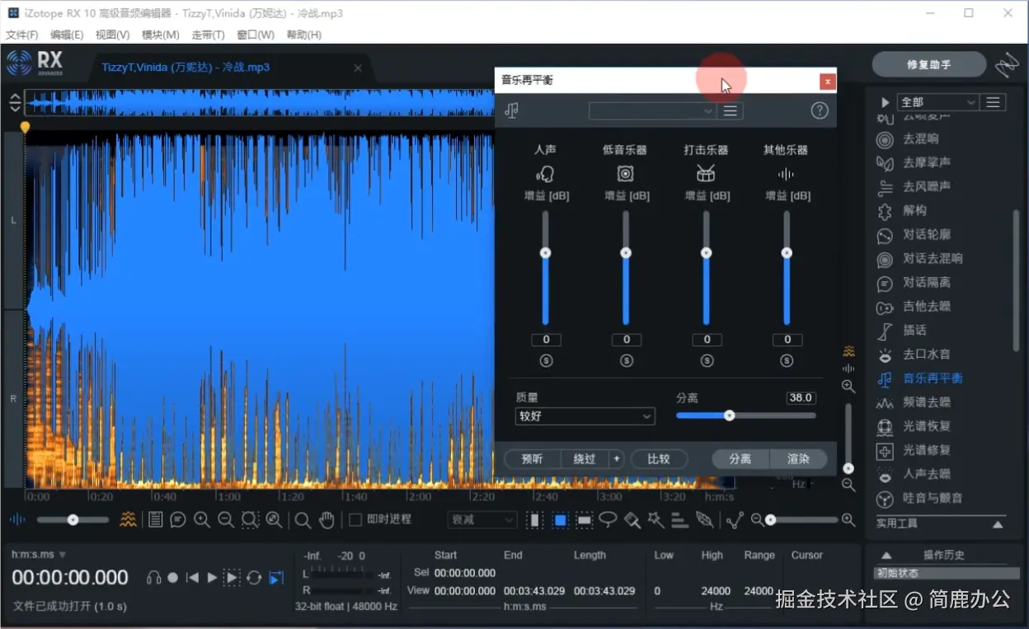The width and height of the screenshot is (1029, 629).
Task: Open the 模块 menu
Action: tap(159, 35)
